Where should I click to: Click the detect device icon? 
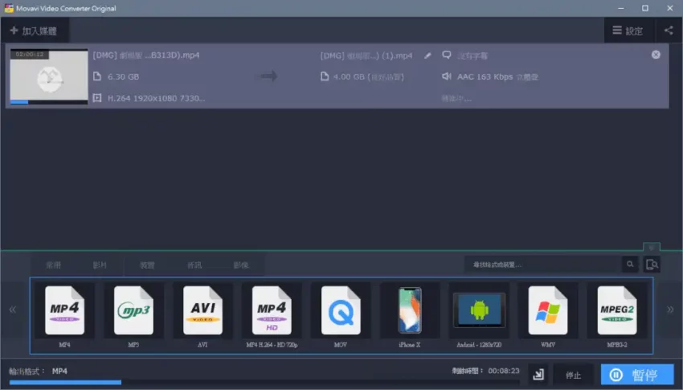(652, 265)
